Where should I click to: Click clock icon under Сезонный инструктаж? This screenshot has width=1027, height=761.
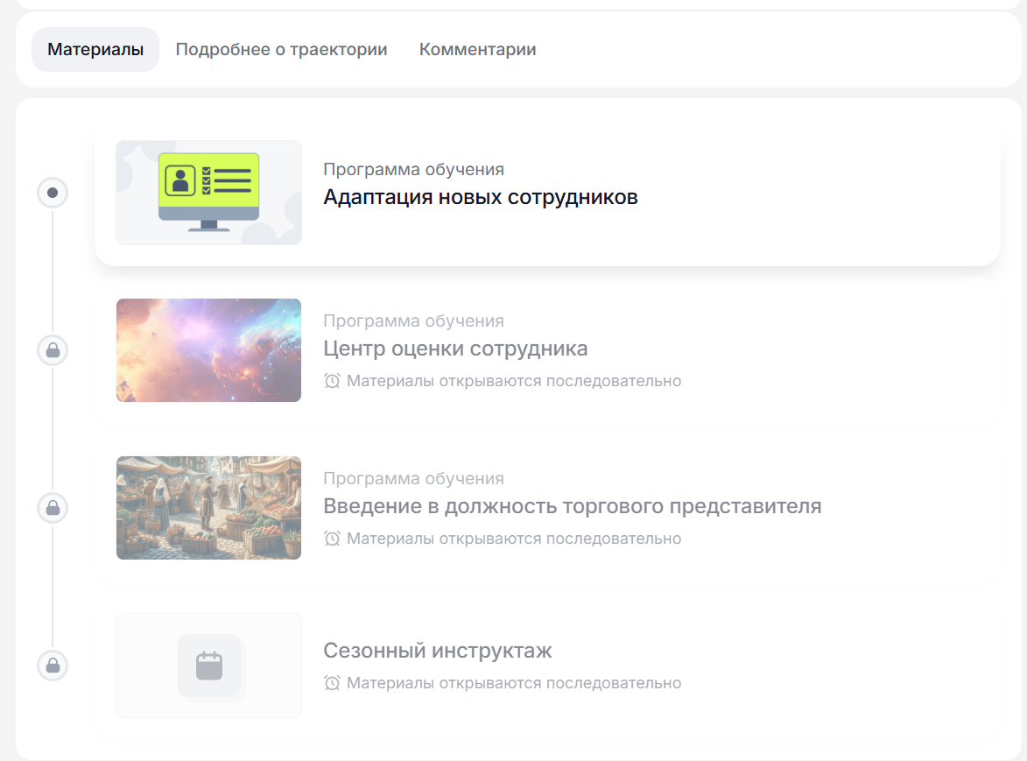pyautogui.click(x=332, y=683)
